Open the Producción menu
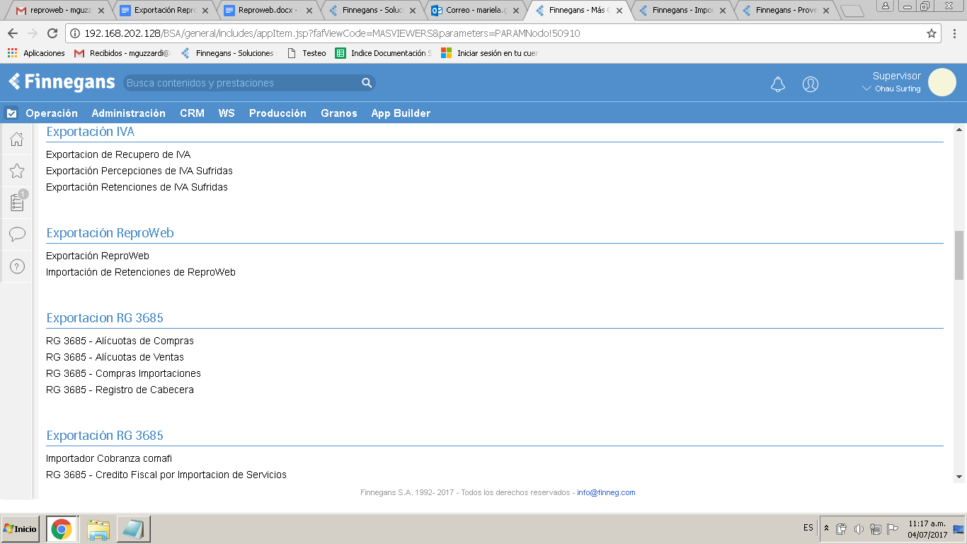The height and width of the screenshot is (544, 967). (x=277, y=113)
